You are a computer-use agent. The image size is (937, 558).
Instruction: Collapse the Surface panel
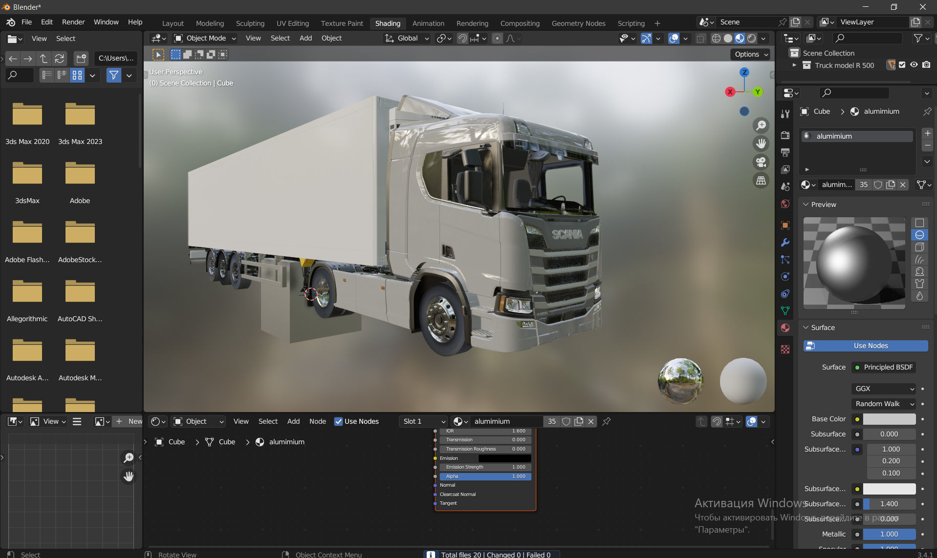pyautogui.click(x=806, y=328)
